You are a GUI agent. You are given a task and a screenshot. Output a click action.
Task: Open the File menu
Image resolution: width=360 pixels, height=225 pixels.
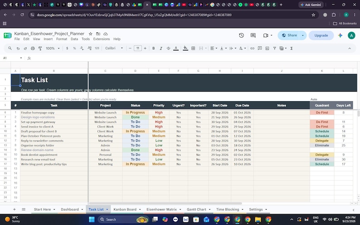[x=17, y=39]
